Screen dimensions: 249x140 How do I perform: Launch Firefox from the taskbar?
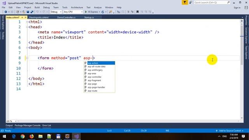pyautogui.click(x=32, y=136)
